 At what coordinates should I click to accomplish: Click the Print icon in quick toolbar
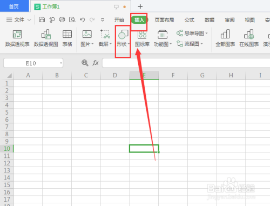[x=62, y=19]
